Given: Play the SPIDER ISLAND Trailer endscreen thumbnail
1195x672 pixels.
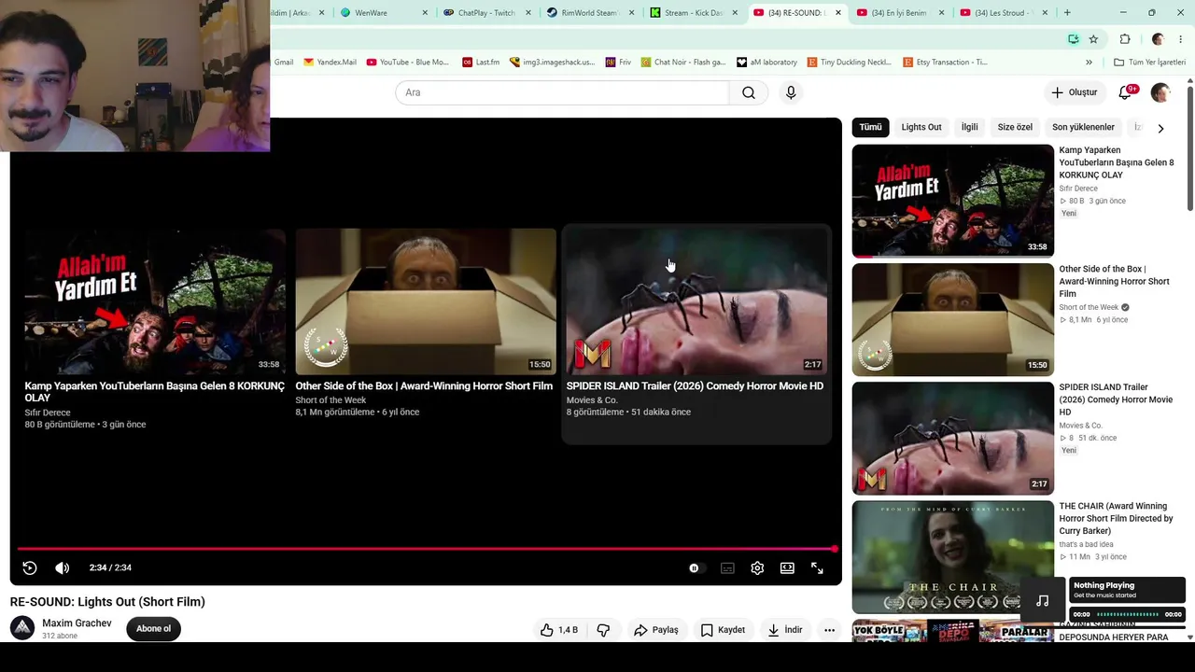Looking at the screenshot, I should click(x=696, y=301).
